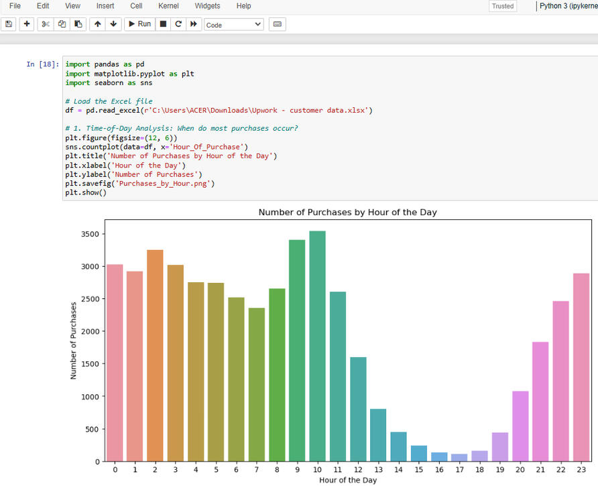Click the pd.read_excel file path line
The image size is (598, 486).
coord(219,110)
